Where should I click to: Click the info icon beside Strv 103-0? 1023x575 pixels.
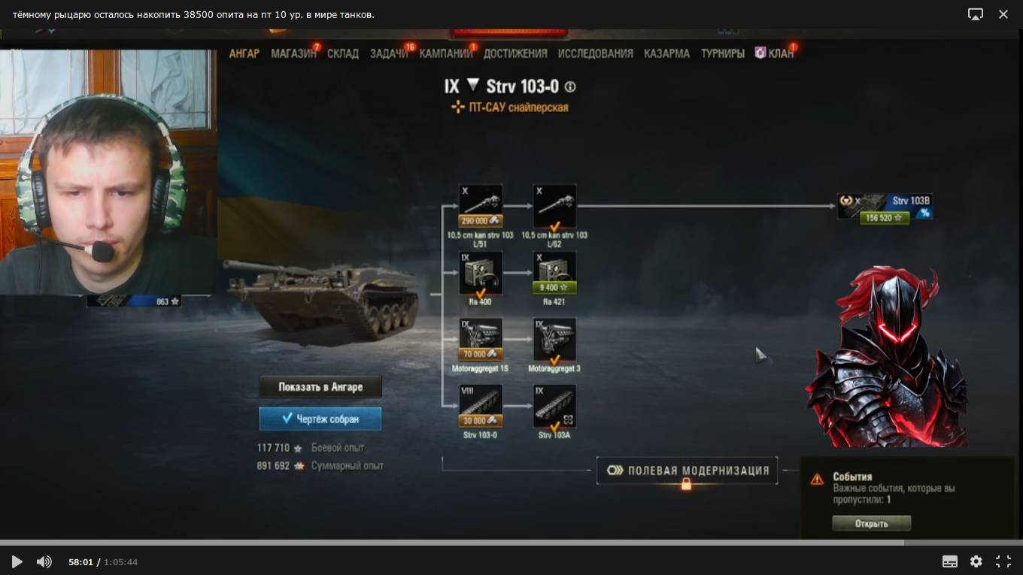pyautogui.click(x=569, y=86)
